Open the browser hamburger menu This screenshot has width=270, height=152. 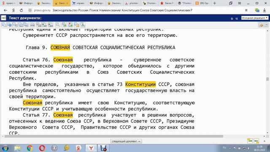pos(239,3)
